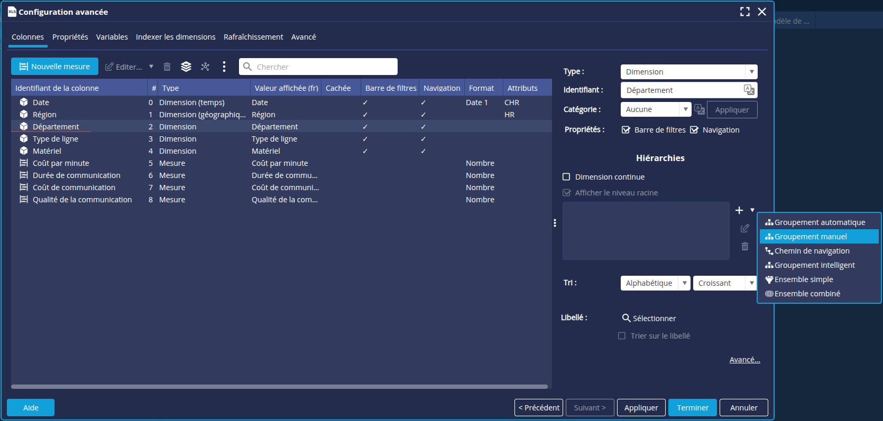Click the trash icon beside hierarchy list
This screenshot has width=883, height=421.
745,246
